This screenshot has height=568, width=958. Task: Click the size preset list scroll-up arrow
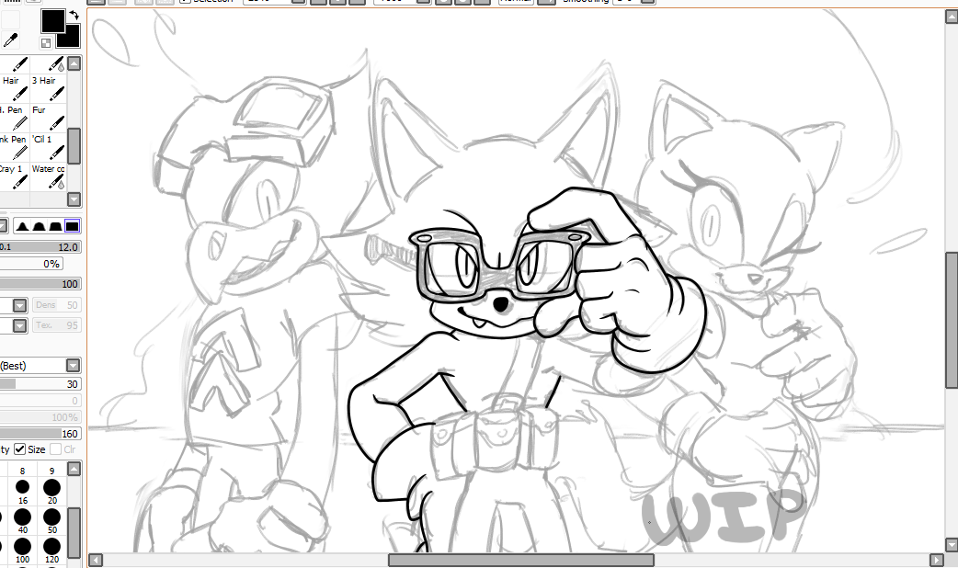[x=74, y=469]
